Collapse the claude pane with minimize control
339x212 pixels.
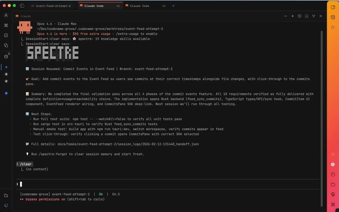tap(285, 16)
